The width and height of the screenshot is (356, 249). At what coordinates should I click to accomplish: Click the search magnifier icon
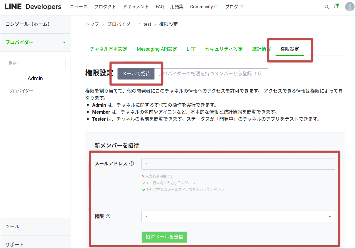click(x=326, y=7)
